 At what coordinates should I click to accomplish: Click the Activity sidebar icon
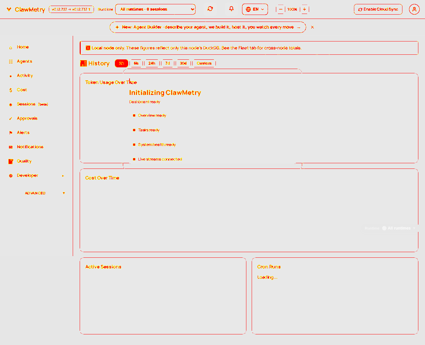point(11,76)
